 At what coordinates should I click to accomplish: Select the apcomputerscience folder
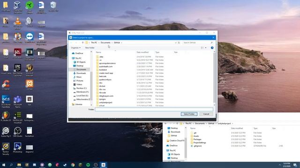point(107,63)
